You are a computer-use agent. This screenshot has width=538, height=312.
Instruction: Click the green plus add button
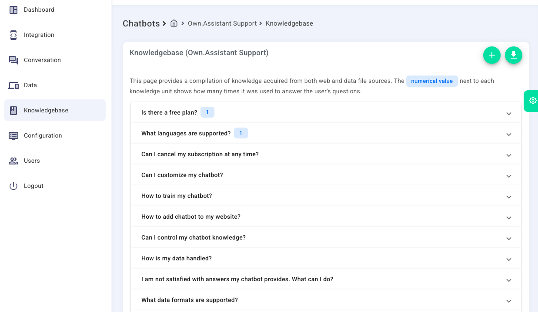pyautogui.click(x=492, y=55)
